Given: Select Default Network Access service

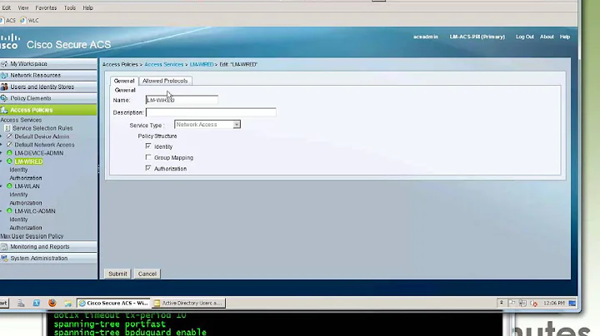Looking at the screenshot, I should 44,145.
